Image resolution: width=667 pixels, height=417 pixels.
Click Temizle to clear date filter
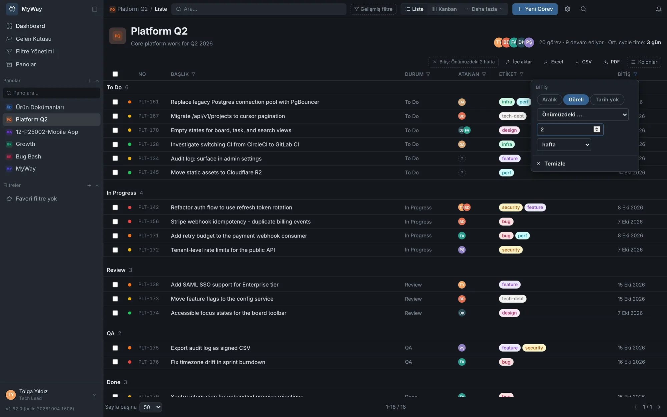551,163
